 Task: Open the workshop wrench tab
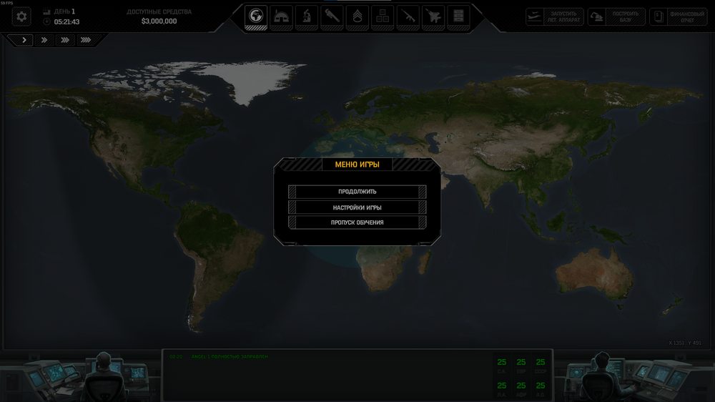coord(332,17)
